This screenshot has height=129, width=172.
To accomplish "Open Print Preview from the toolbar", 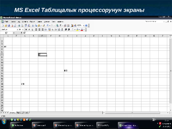I will coord(22,26).
